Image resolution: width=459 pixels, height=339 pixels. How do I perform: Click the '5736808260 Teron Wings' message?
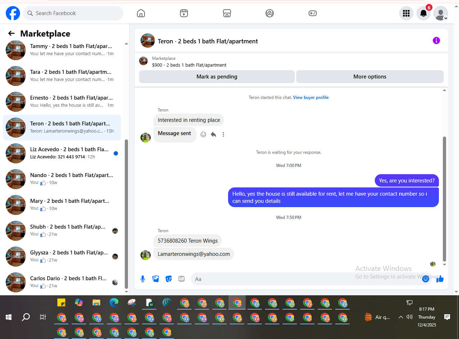click(x=188, y=241)
